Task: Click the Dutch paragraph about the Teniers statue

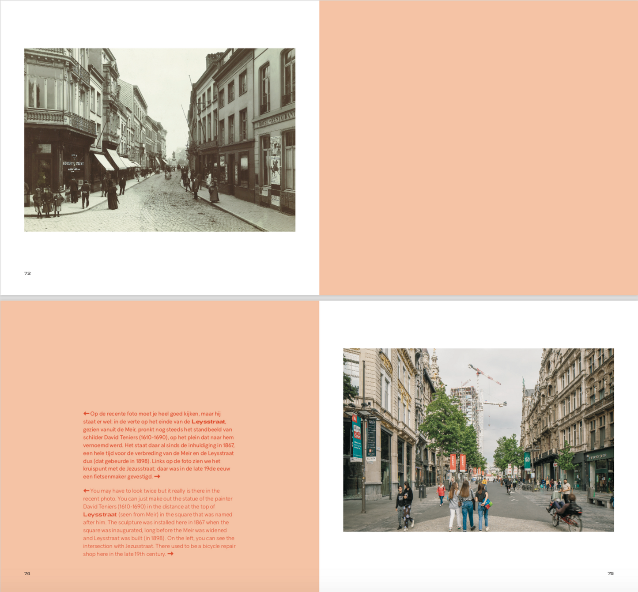Action: pyautogui.click(x=159, y=445)
